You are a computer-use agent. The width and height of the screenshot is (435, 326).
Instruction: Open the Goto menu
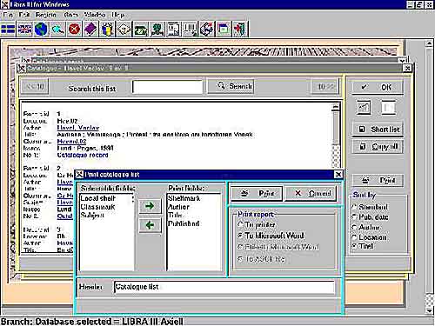[70, 15]
